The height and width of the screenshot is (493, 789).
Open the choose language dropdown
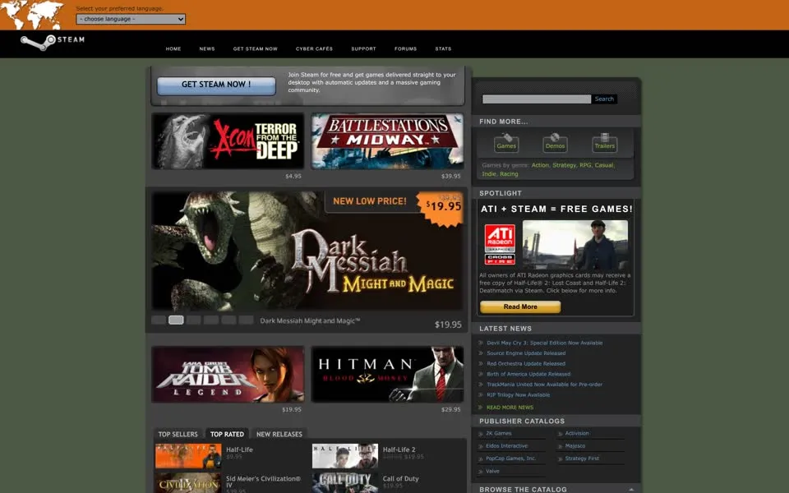point(131,19)
